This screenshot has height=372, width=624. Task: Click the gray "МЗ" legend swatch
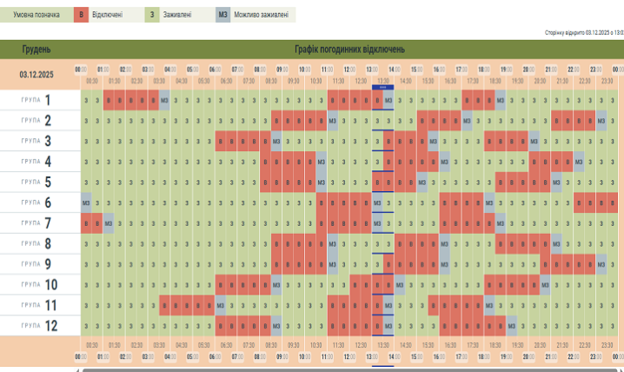(x=223, y=15)
